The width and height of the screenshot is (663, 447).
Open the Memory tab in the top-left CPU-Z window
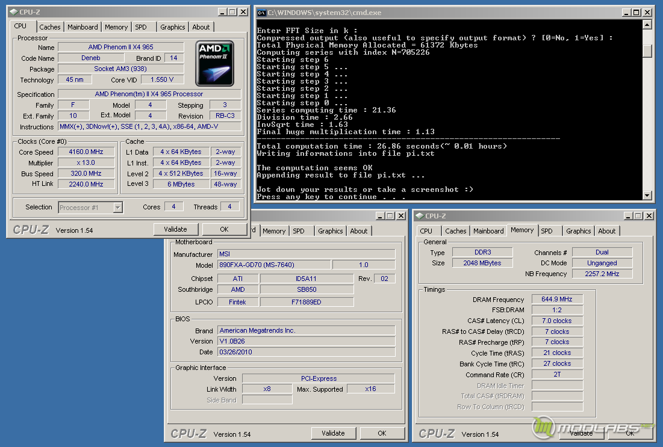point(116,27)
